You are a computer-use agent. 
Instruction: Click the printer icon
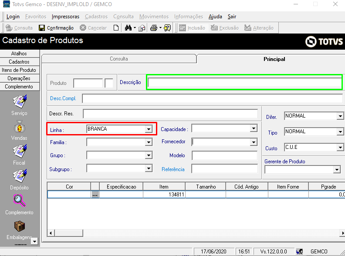pyautogui.click(x=154, y=28)
